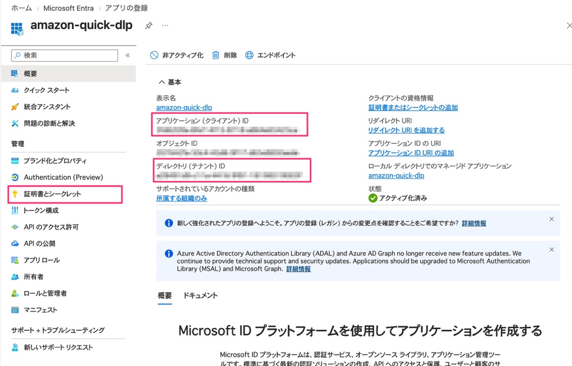
Task: Click the 所属する組織のみ link
Action: tap(182, 199)
